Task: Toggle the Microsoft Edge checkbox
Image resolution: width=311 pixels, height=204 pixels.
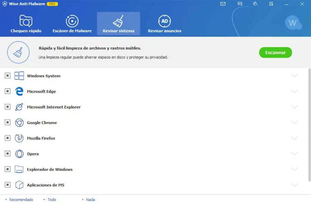Action: pyautogui.click(x=8, y=91)
